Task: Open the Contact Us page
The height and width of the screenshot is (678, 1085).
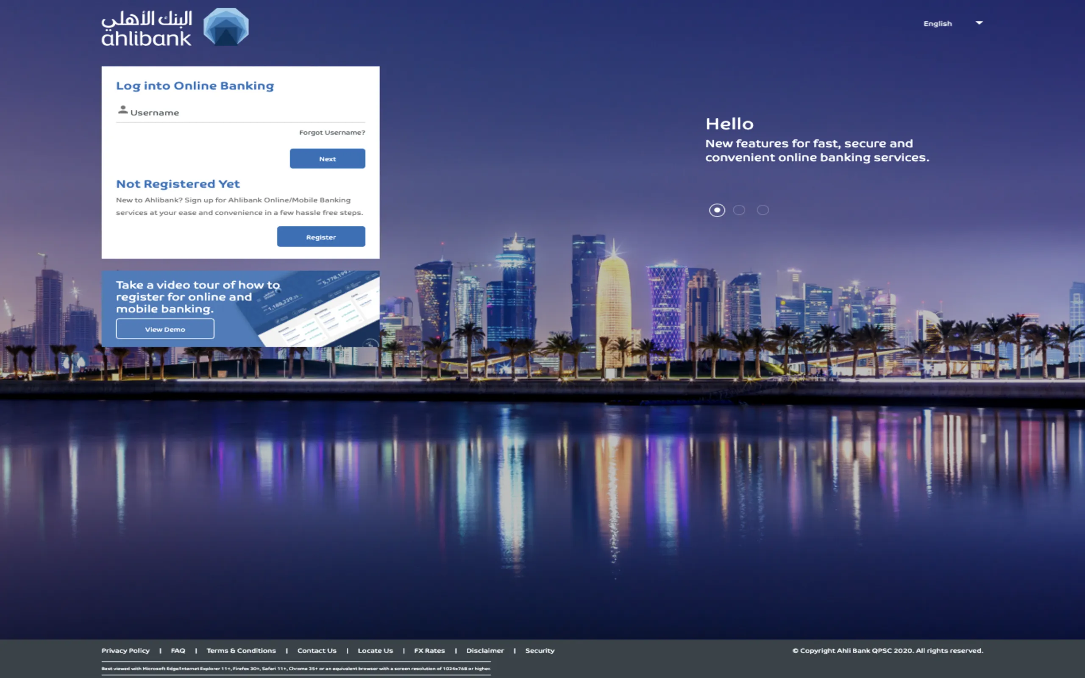Action: click(315, 650)
